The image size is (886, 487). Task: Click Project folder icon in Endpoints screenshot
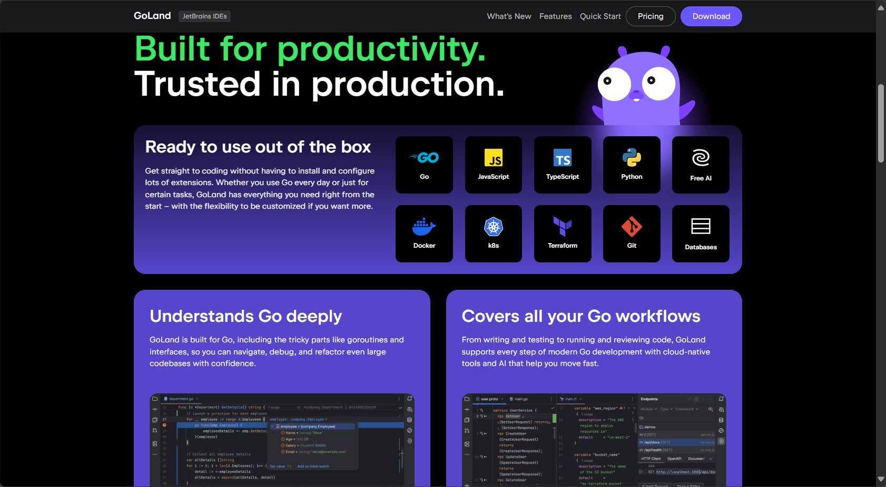pos(467,399)
